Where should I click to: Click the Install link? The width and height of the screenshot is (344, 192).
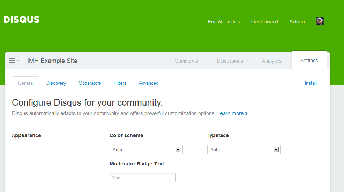[311, 83]
